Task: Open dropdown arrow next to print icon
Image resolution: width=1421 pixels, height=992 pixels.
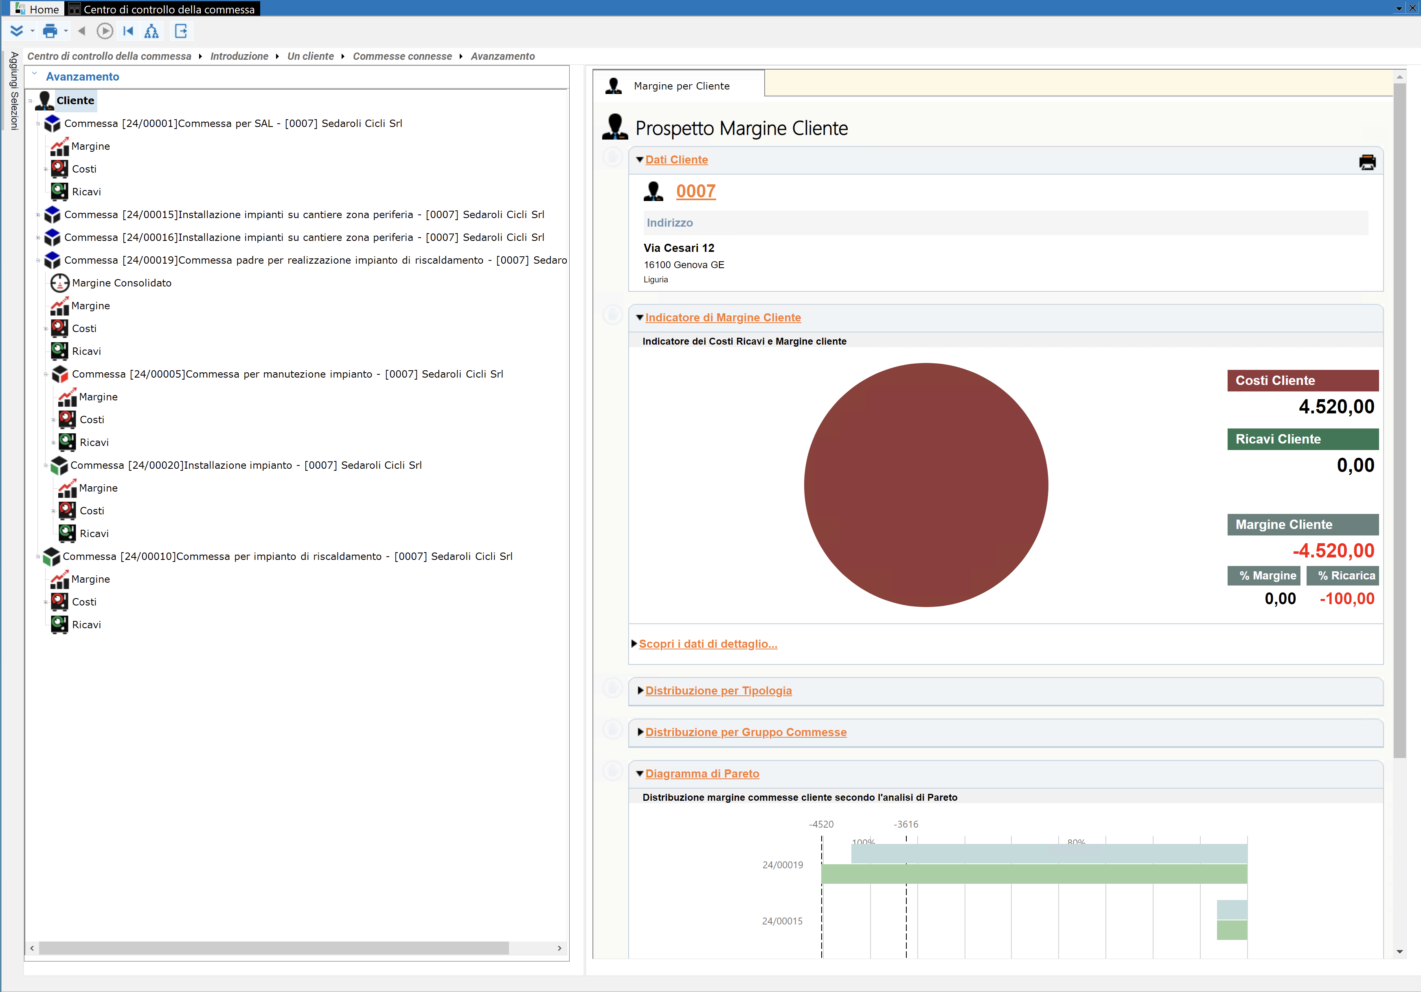Action: 66,31
